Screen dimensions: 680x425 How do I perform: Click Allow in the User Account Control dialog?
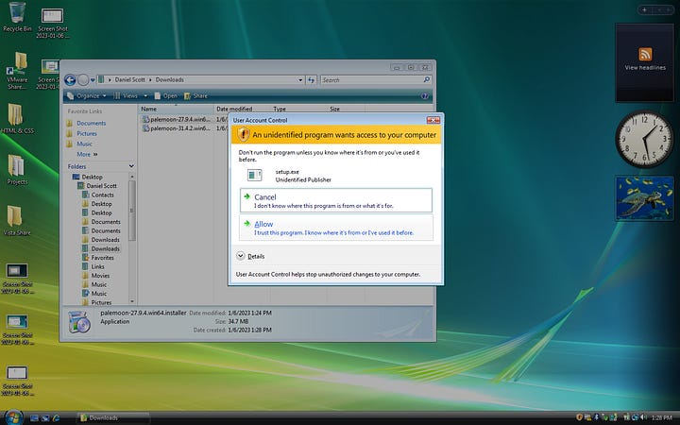click(336, 228)
